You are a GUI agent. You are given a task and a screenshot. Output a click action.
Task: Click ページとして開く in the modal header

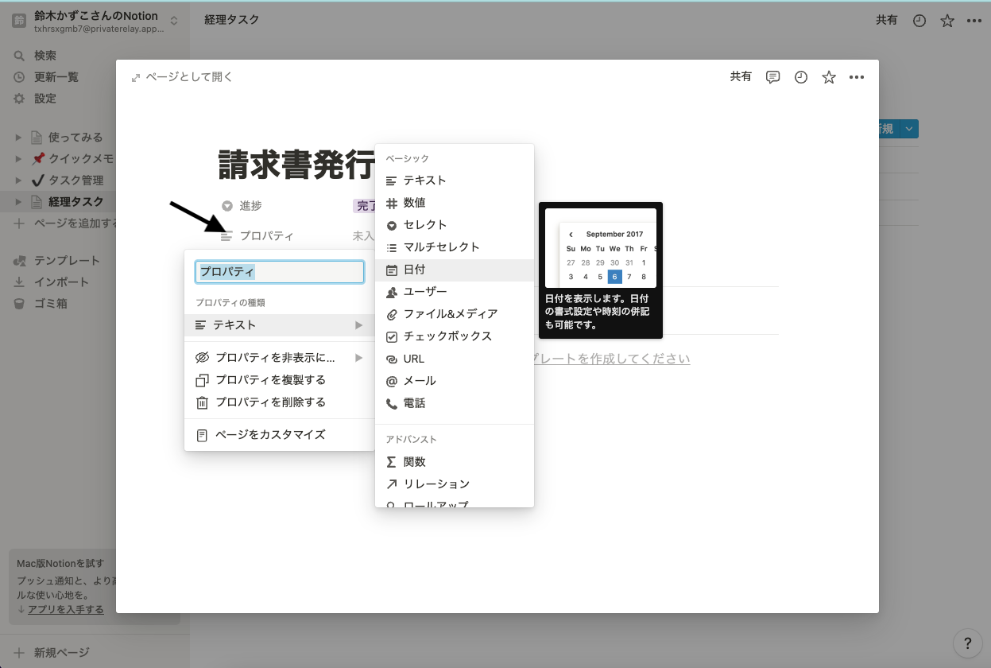pyautogui.click(x=182, y=77)
